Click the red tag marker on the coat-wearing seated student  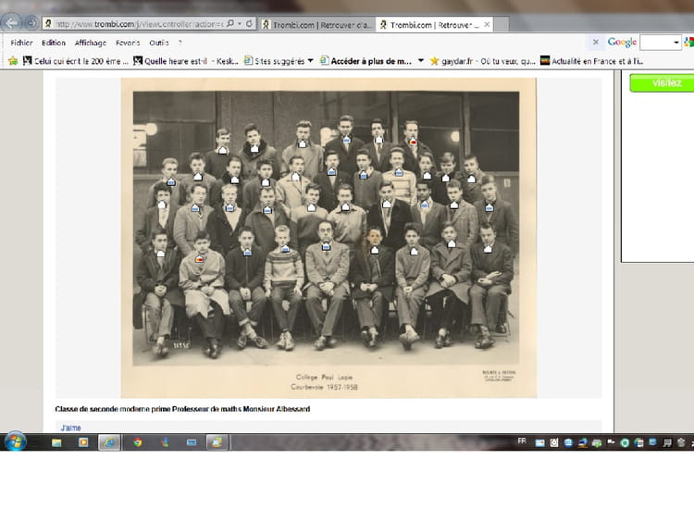pyautogui.click(x=200, y=260)
